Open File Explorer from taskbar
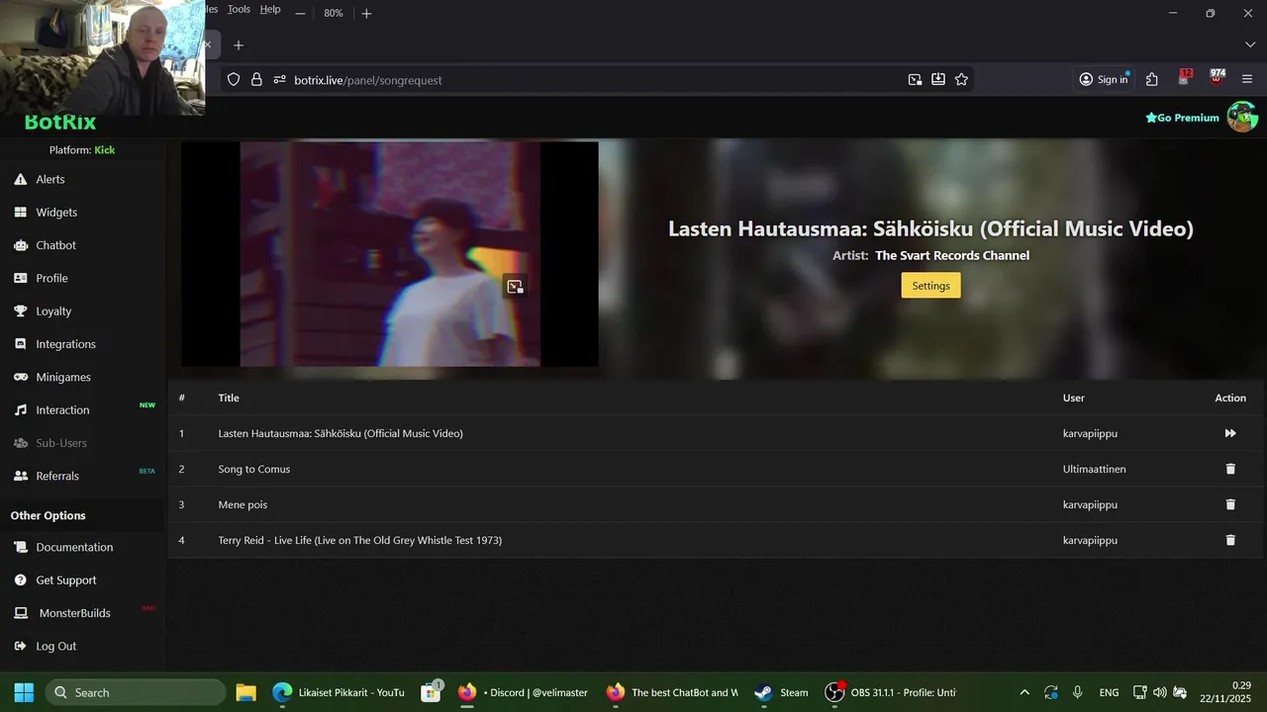The height and width of the screenshot is (712, 1267). tap(246, 692)
